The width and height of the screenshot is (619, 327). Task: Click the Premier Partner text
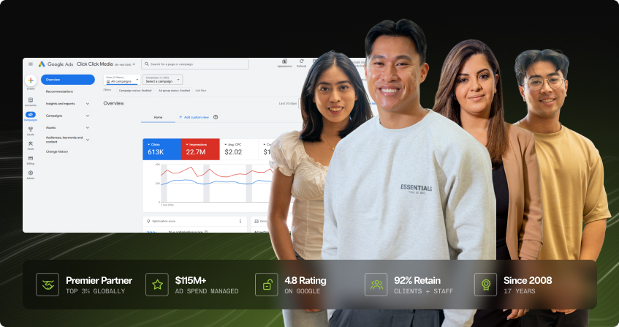[99, 281]
